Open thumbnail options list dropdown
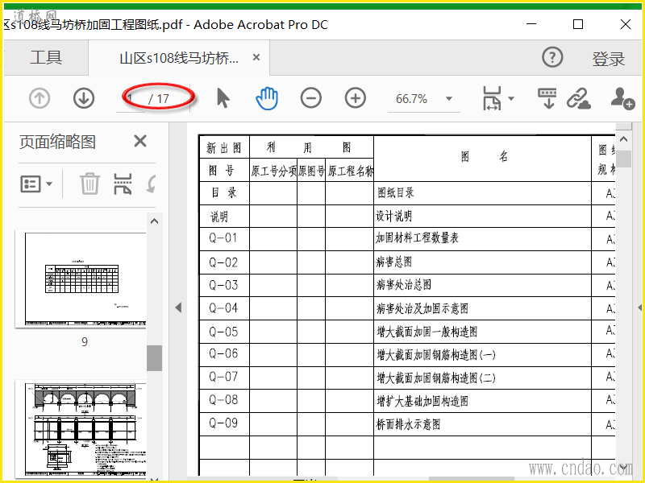The image size is (645, 483). (x=36, y=184)
